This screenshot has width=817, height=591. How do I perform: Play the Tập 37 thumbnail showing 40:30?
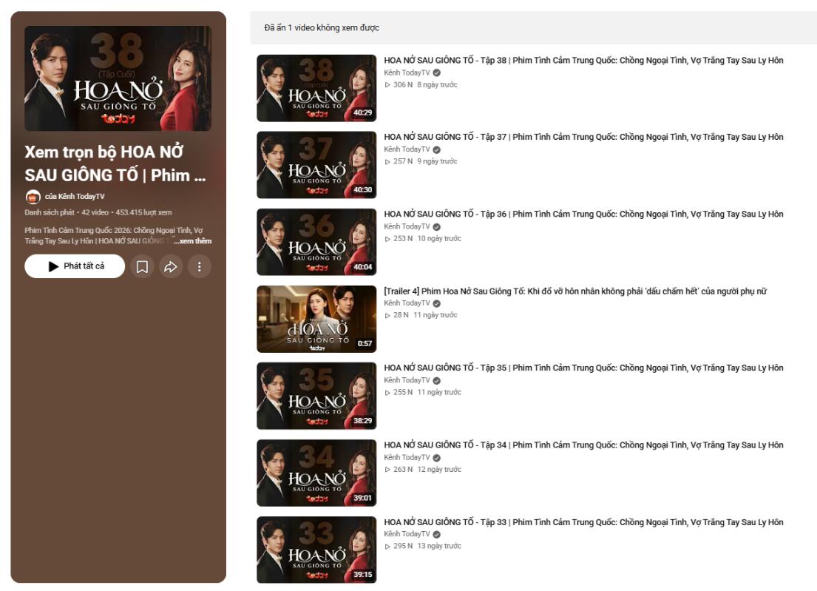coord(316,165)
